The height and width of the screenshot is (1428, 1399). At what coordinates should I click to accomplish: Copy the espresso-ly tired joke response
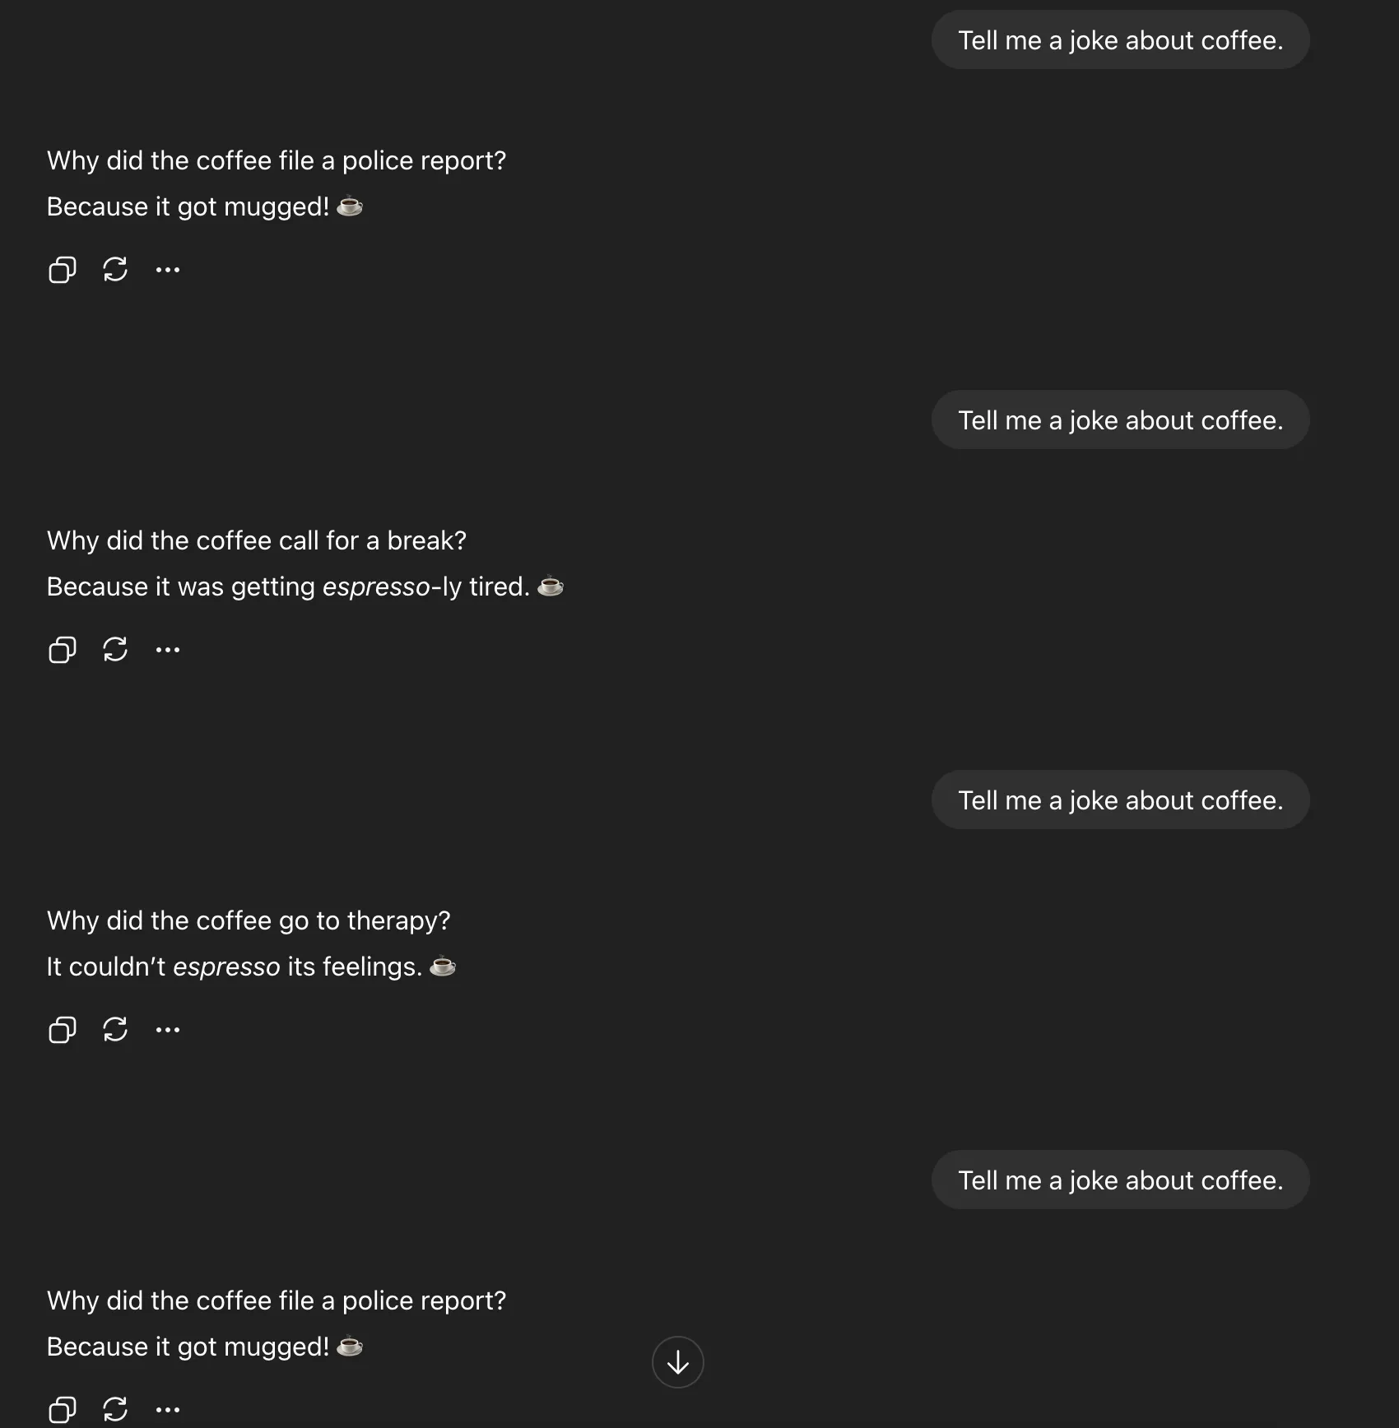coord(63,650)
